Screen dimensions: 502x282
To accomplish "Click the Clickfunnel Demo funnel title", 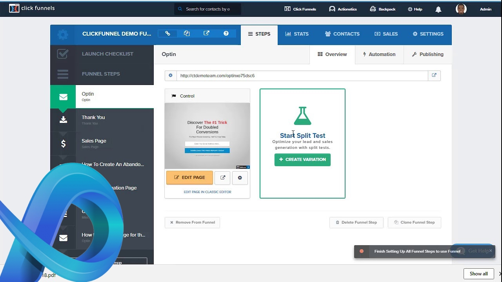I will click(116, 34).
